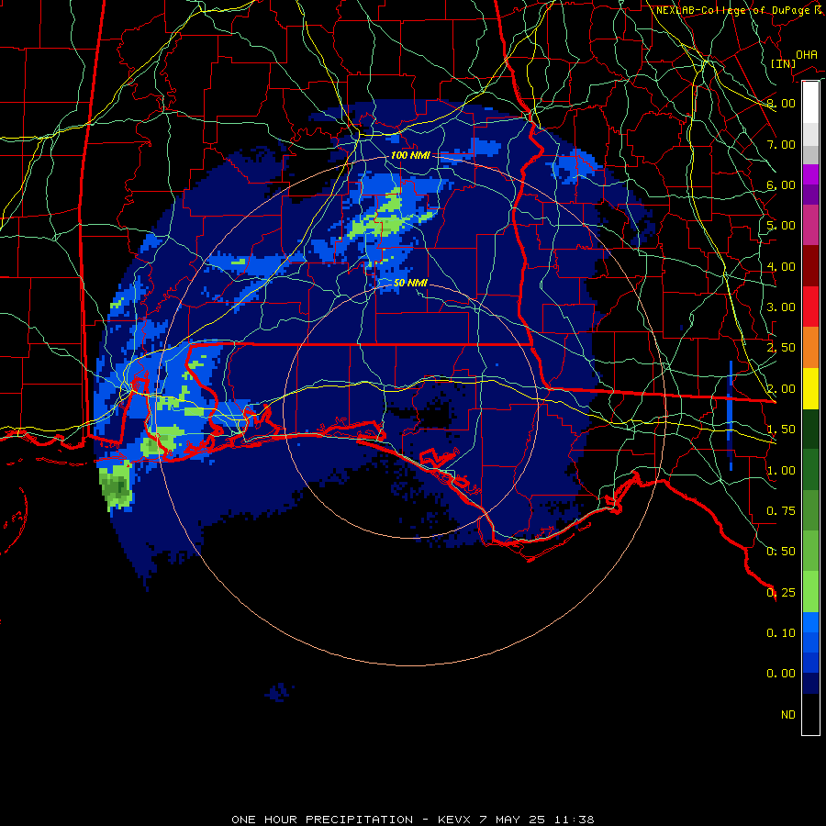Select the 0.50 legend label
826x826 pixels.
781,552
